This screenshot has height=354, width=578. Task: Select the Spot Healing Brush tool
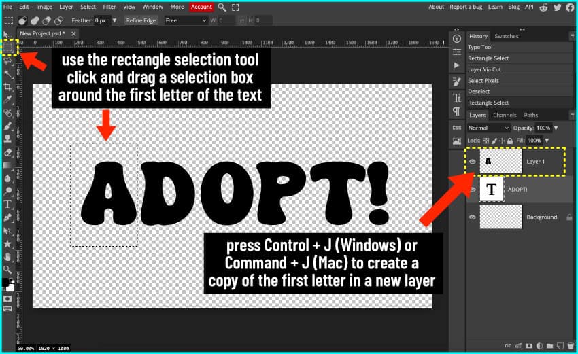coord(7,113)
